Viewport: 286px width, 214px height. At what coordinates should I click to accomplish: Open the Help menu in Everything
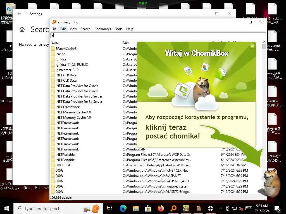point(130,29)
